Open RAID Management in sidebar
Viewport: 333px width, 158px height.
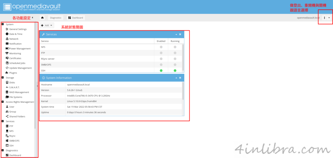(x=19, y=92)
